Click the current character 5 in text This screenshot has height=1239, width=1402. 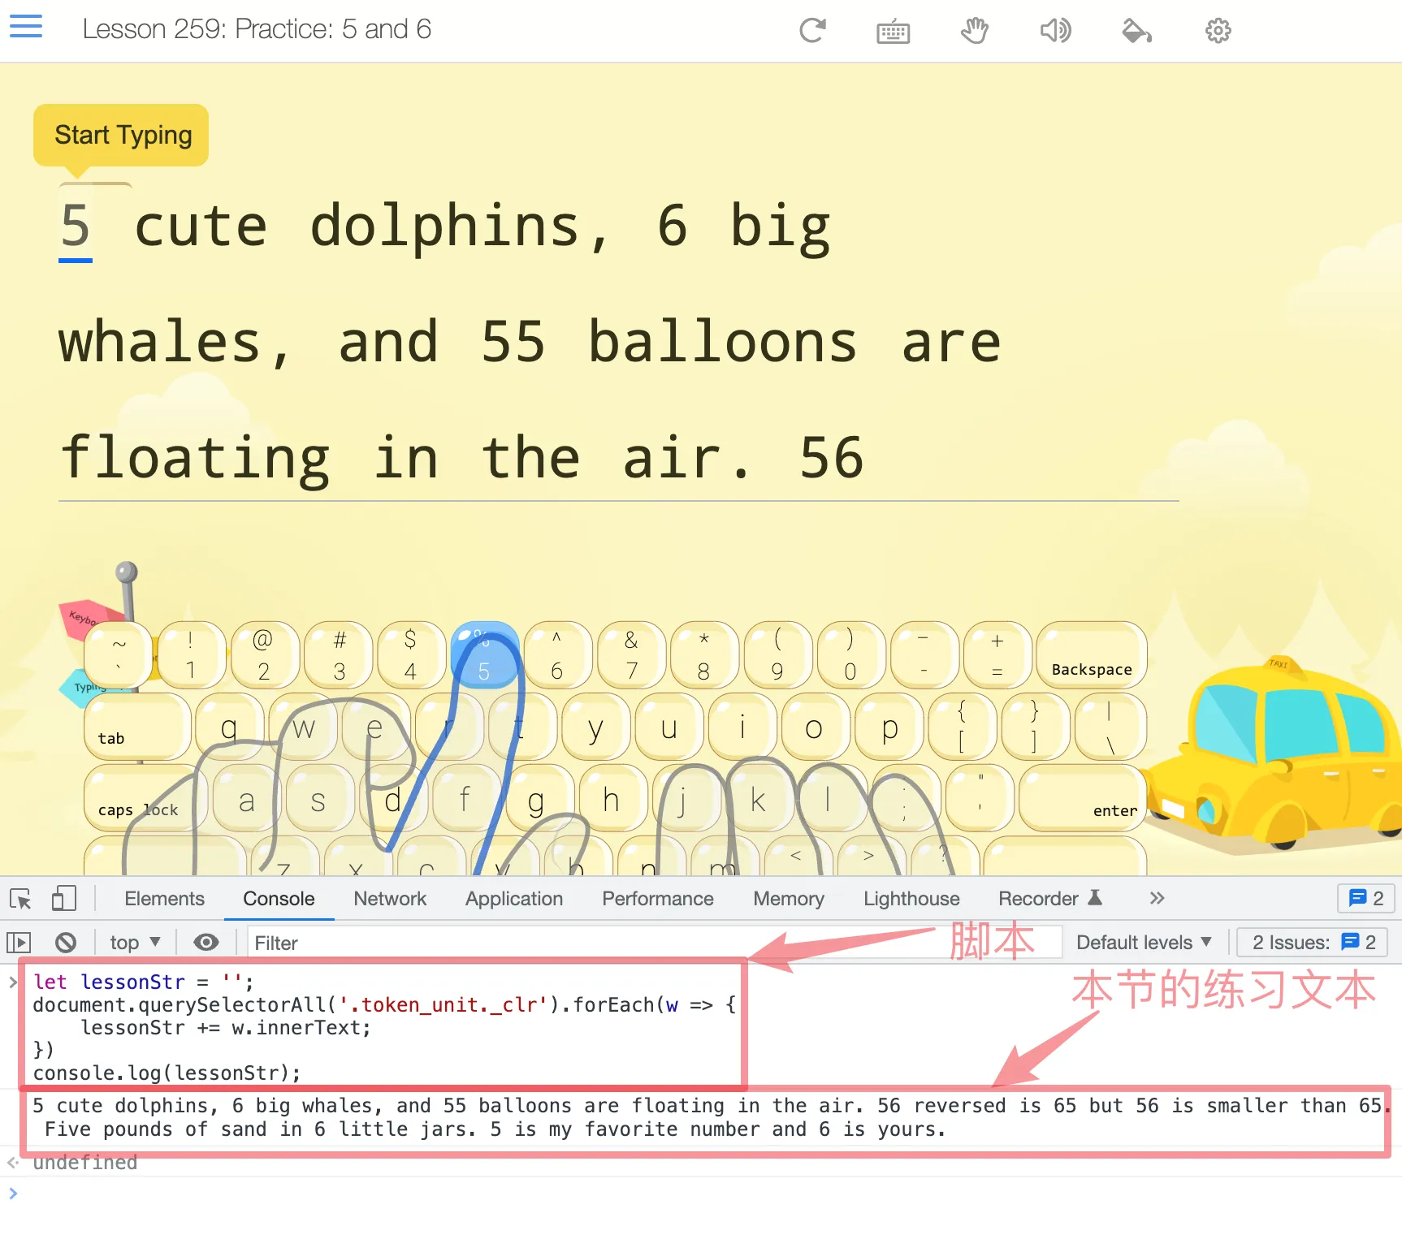coord(75,225)
